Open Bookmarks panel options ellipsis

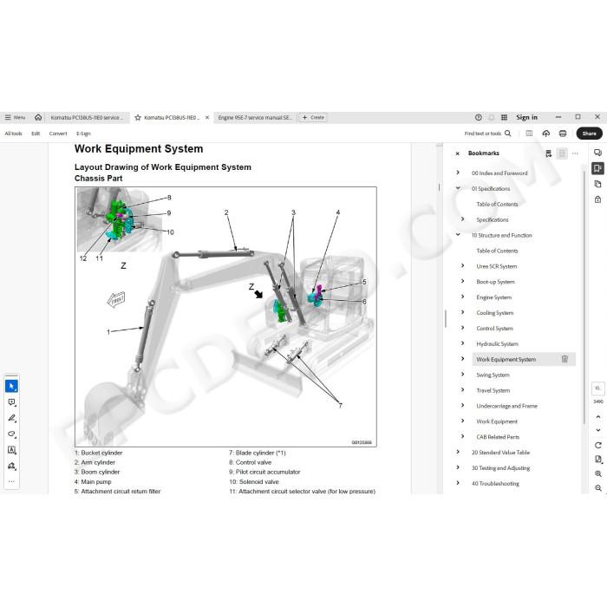575,153
